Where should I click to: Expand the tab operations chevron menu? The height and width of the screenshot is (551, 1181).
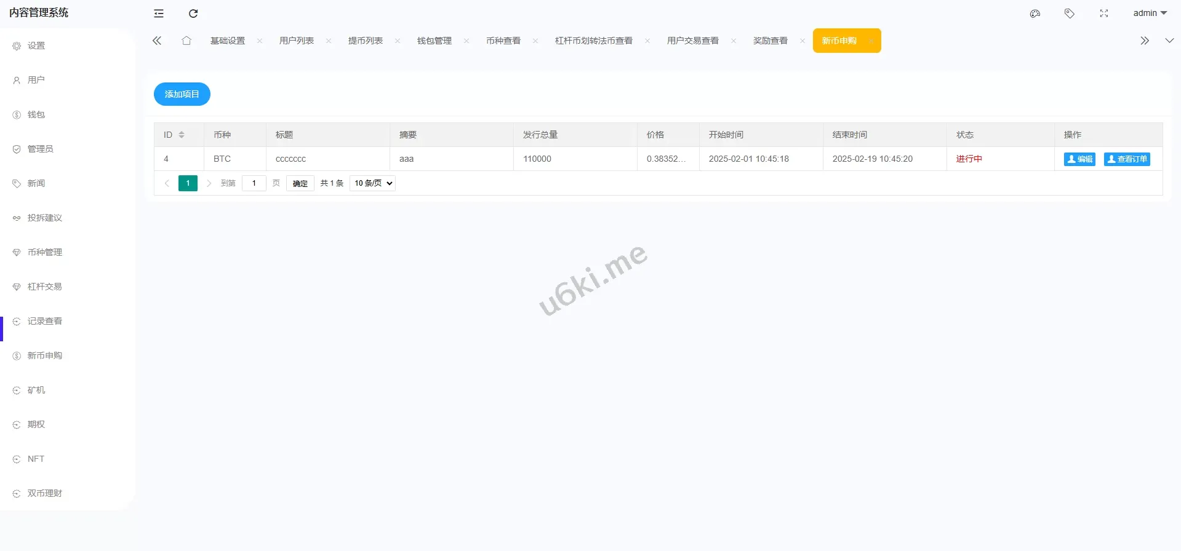pos(1169,41)
